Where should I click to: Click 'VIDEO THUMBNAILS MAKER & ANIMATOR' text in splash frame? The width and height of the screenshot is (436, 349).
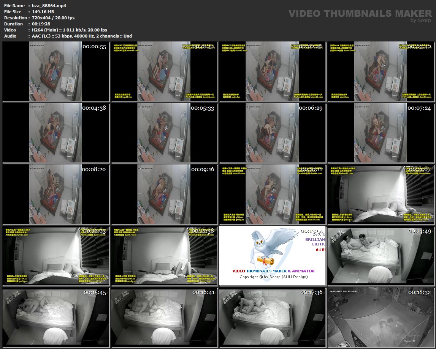tap(273, 271)
